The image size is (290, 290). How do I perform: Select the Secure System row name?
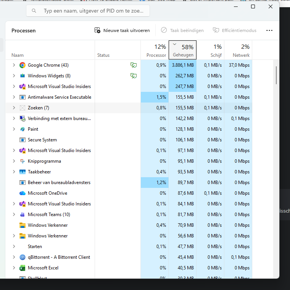[42, 140]
